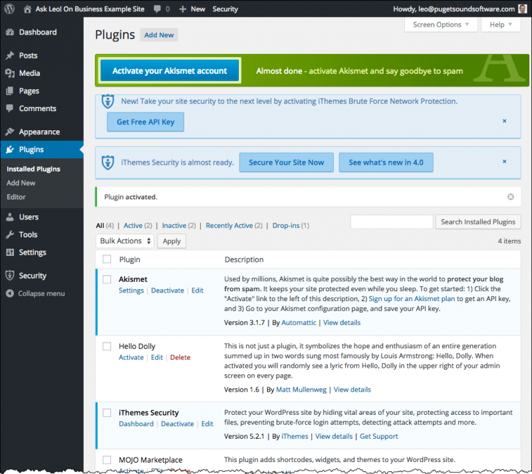The height and width of the screenshot is (474, 532).
Task: Click the Pages icon in sidebar
Action: [10, 90]
